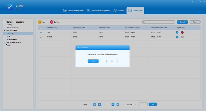Go to the first page of results
Viewport: 206px width, 111px height.
click(x=95, y=104)
